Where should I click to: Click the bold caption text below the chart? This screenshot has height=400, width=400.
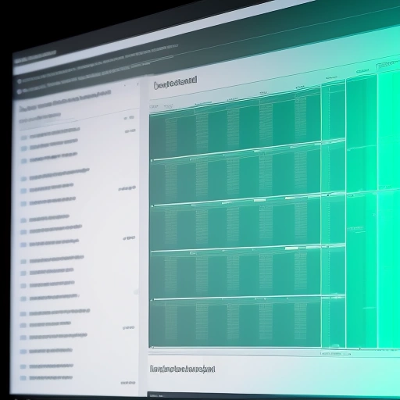(x=183, y=369)
